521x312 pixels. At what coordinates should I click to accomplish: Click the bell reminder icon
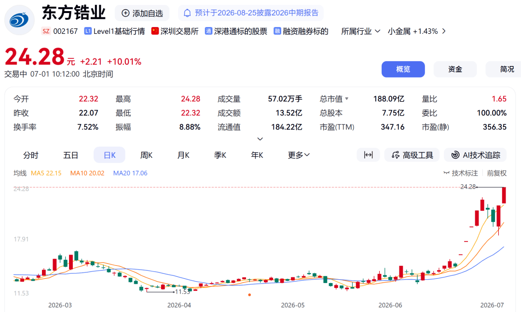tap(187, 13)
